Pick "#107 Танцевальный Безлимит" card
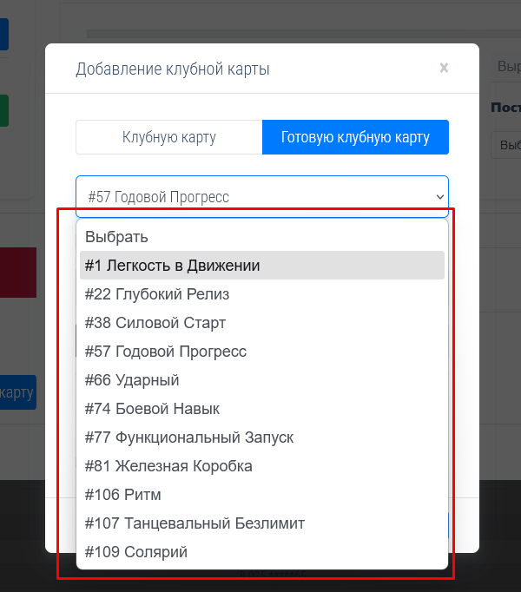Screen dimensions: 521x592 click(x=195, y=523)
